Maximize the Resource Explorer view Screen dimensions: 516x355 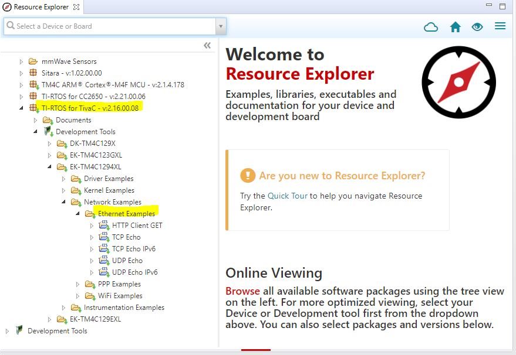(502, 6)
